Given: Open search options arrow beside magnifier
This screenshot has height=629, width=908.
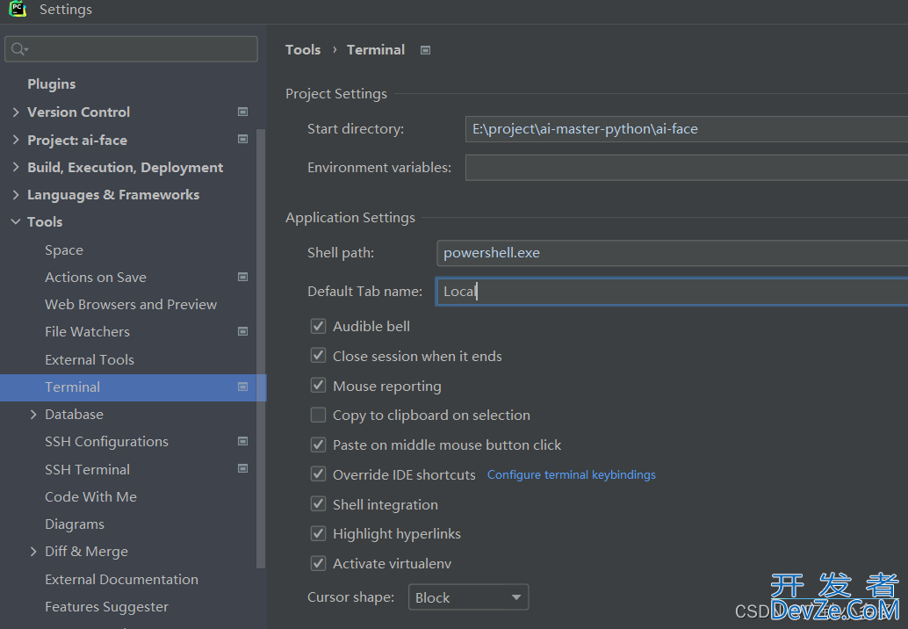Looking at the screenshot, I should (x=26, y=50).
